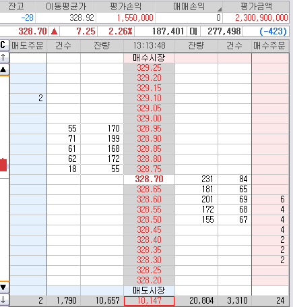Select price 328.85 in the ladder
Screen dimensions: 293x307
coord(149,149)
